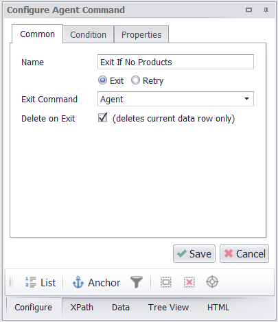The width and height of the screenshot is (278, 322).
Task: Click the Cancel button
Action: click(244, 253)
